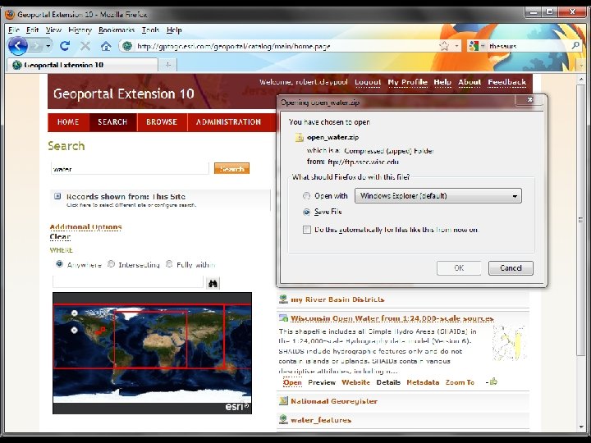The height and width of the screenshot is (443, 591).
Task: Click the place name locator input field
Action: (128, 281)
